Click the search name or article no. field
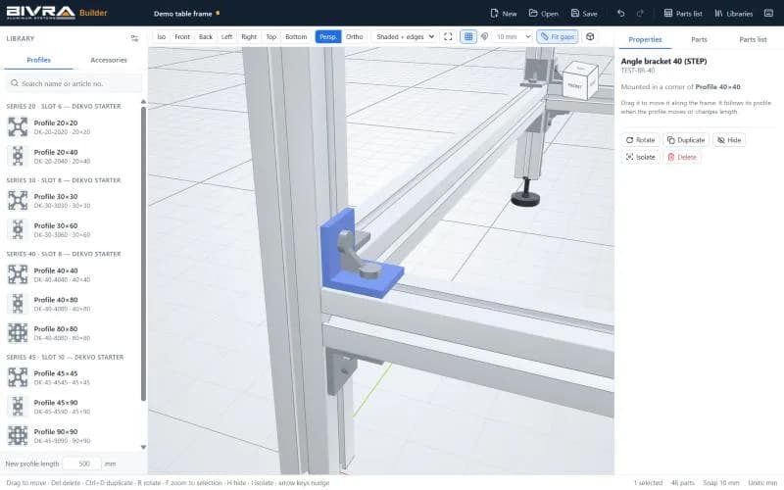Screen dimensions: 784x490 [73, 83]
